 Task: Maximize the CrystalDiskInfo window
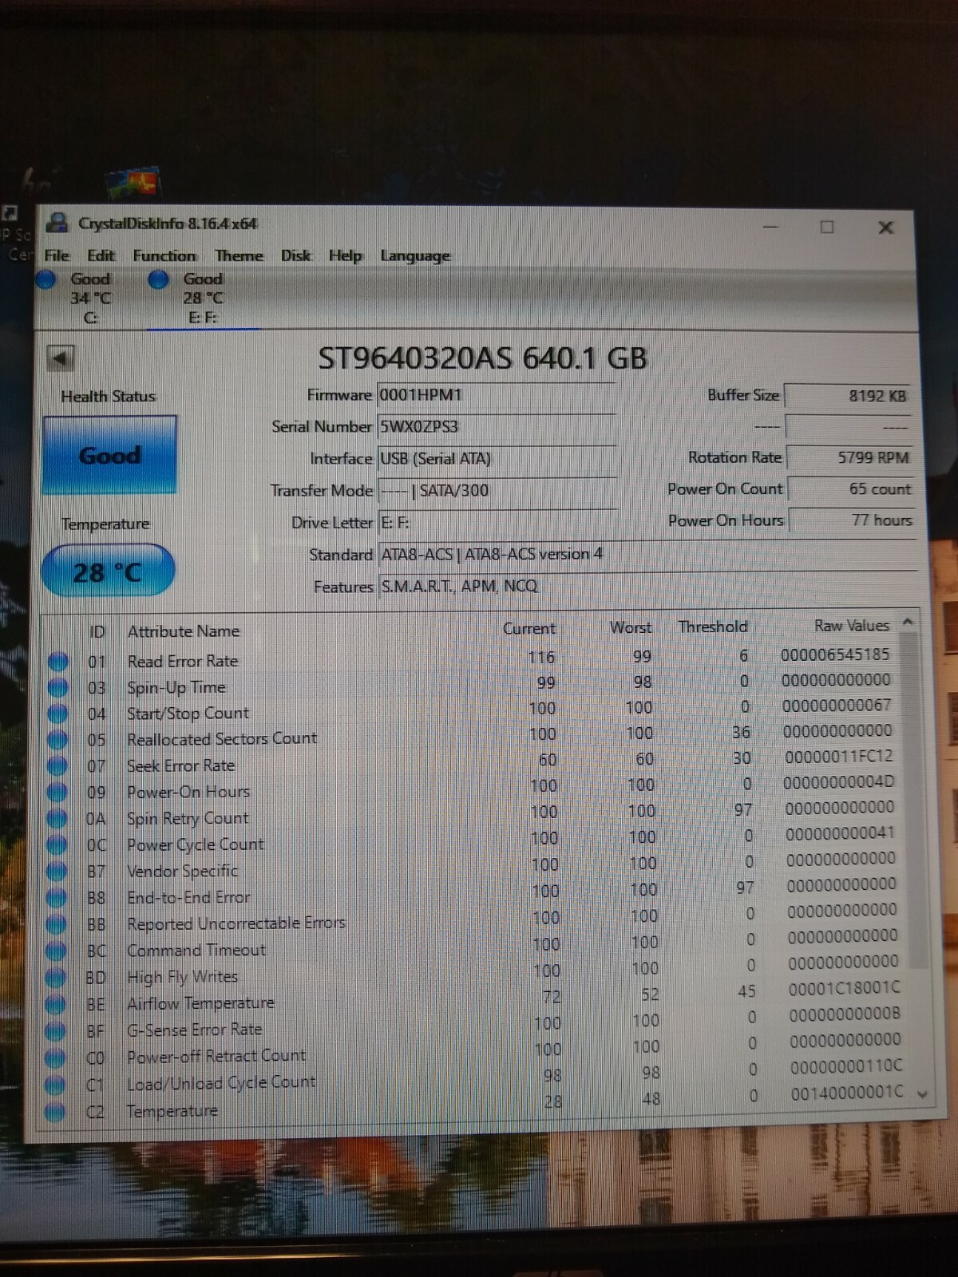[x=827, y=227]
